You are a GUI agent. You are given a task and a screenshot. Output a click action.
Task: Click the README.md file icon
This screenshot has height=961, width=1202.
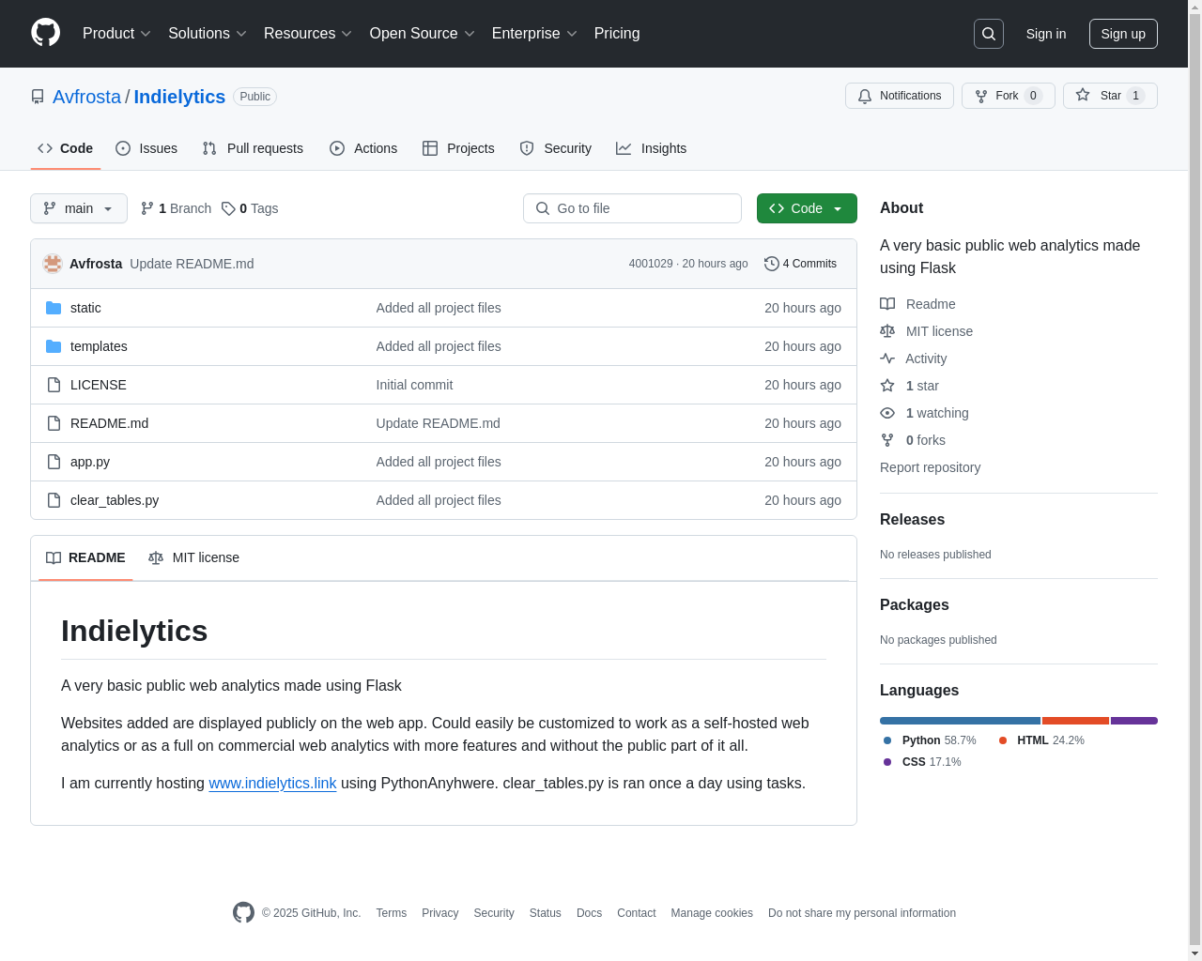click(54, 423)
